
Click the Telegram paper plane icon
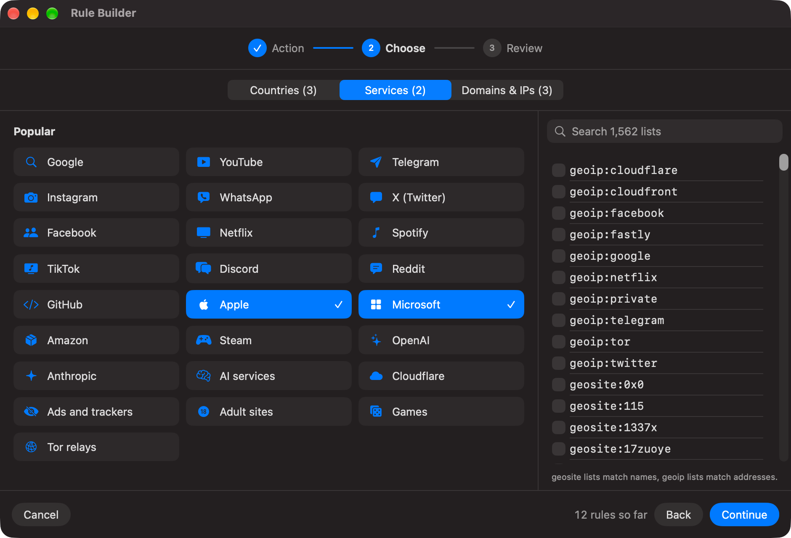[x=376, y=162]
